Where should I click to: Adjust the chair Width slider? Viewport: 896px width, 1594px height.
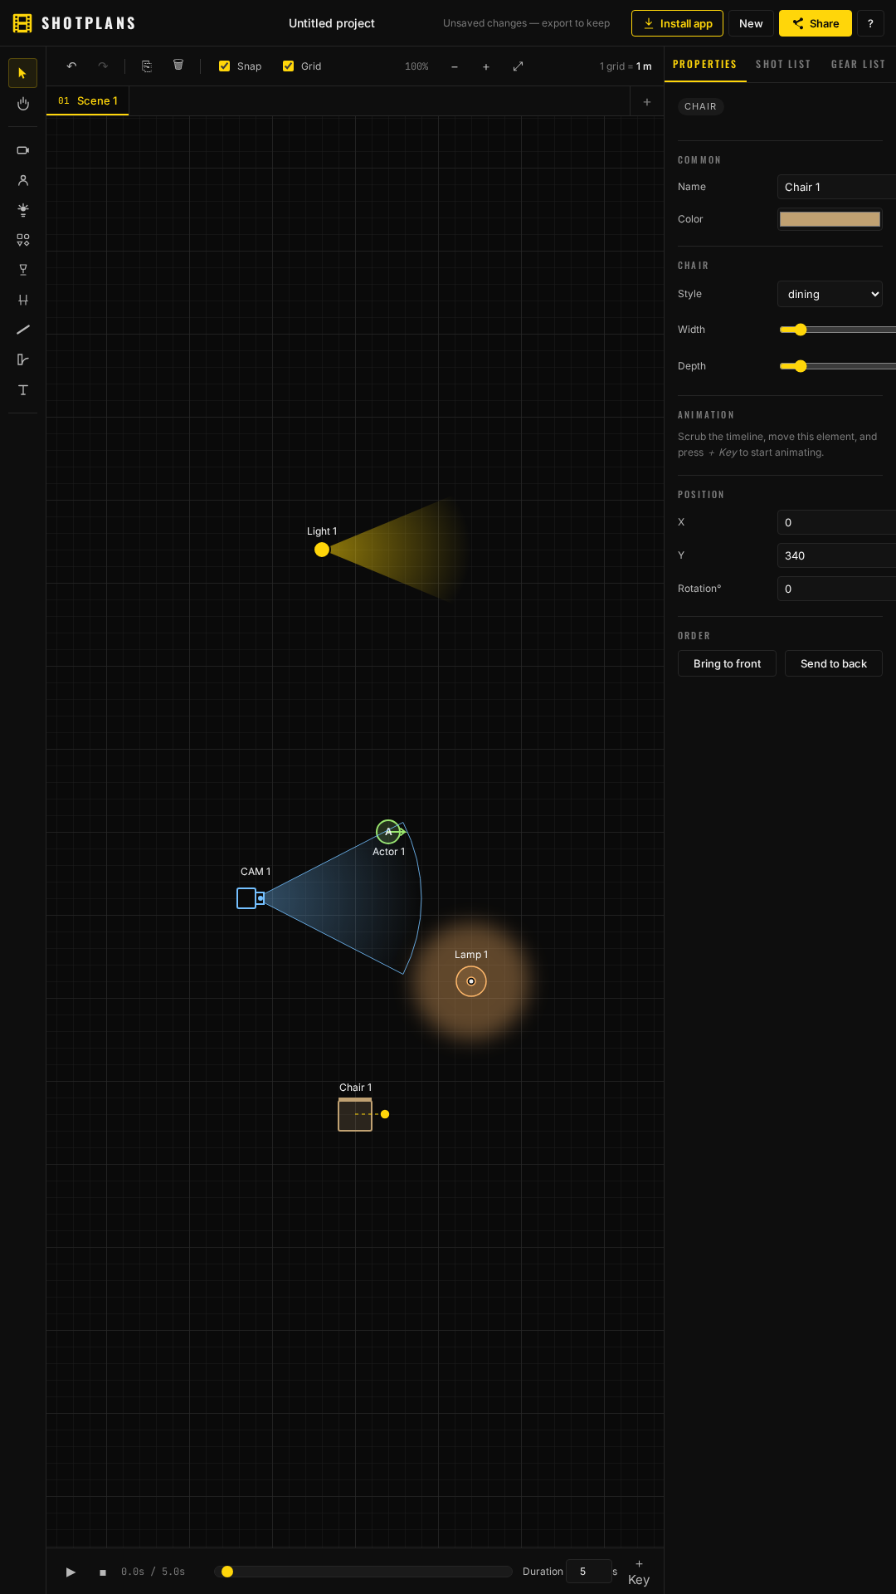pos(836,330)
